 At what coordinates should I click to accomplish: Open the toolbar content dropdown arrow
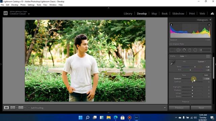[165, 108]
